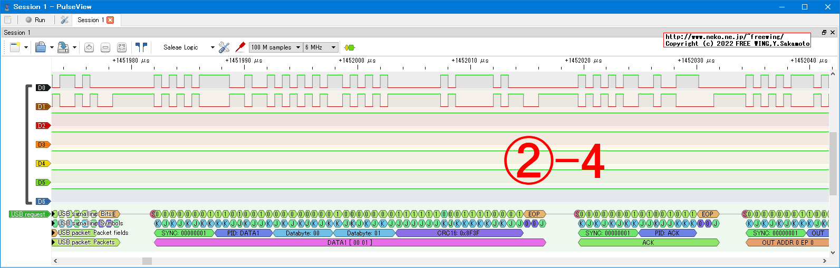Click the open file folder icon

point(41,47)
